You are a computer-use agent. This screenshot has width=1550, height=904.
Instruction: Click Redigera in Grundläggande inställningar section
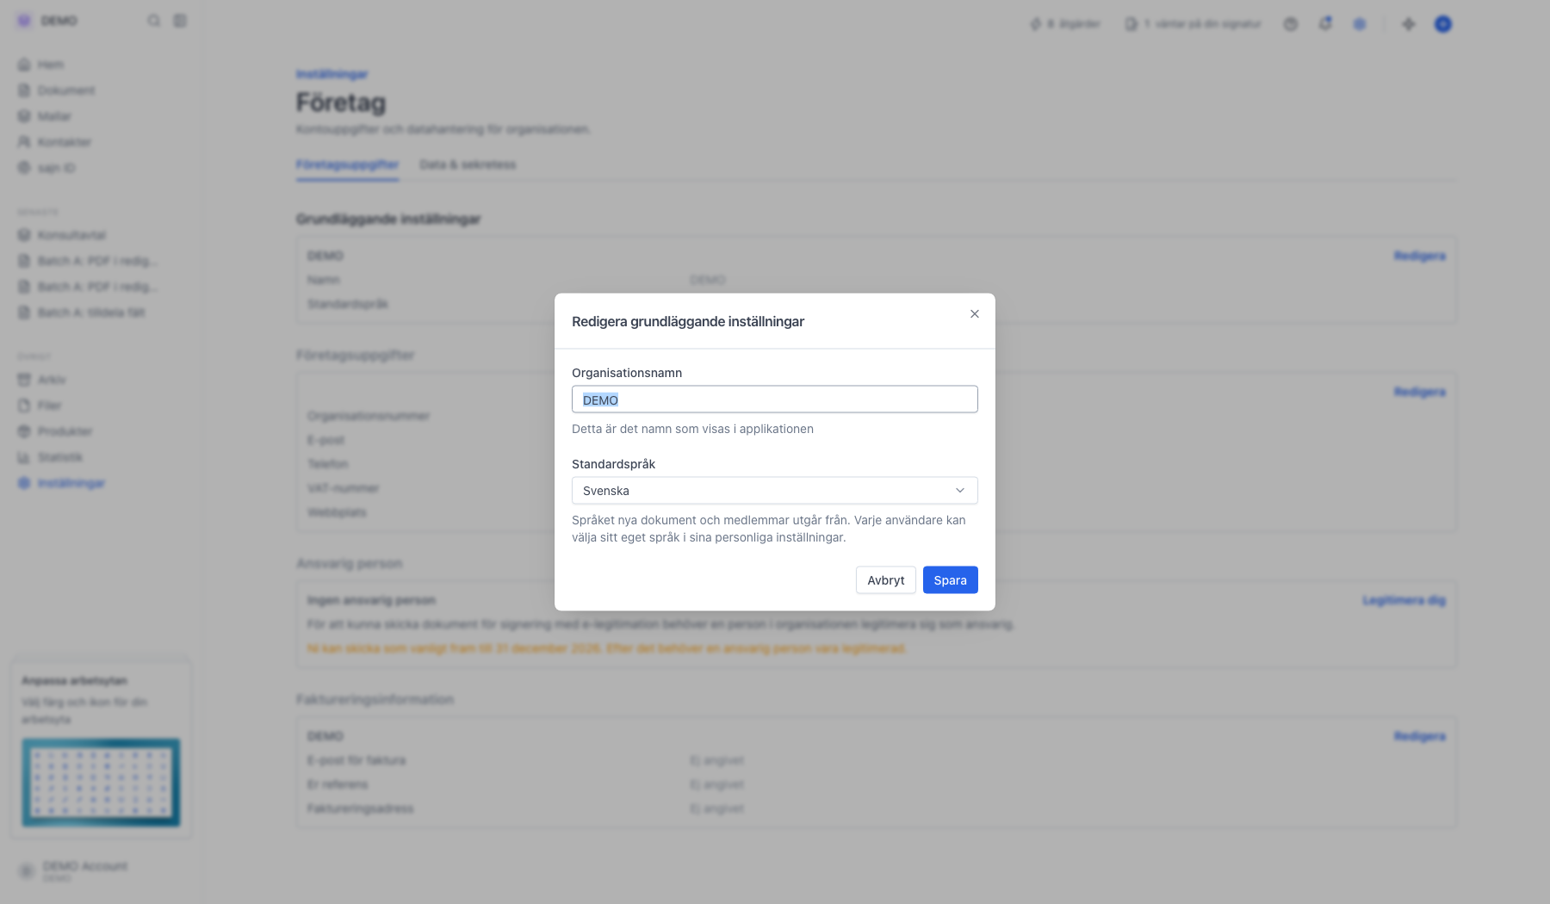(x=1419, y=256)
